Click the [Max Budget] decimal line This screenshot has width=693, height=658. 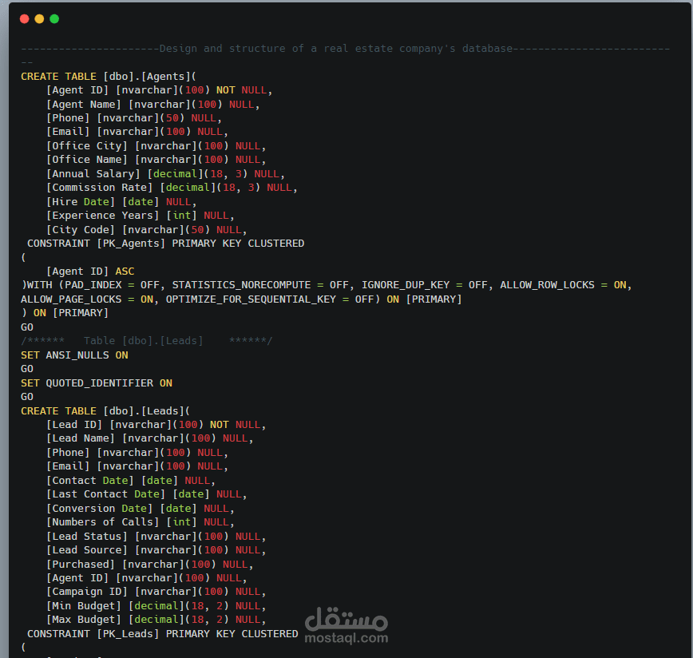tap(156, 620)
